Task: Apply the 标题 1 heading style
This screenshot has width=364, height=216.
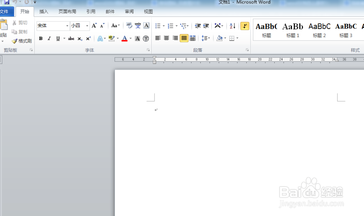Action: click(293, 30)
